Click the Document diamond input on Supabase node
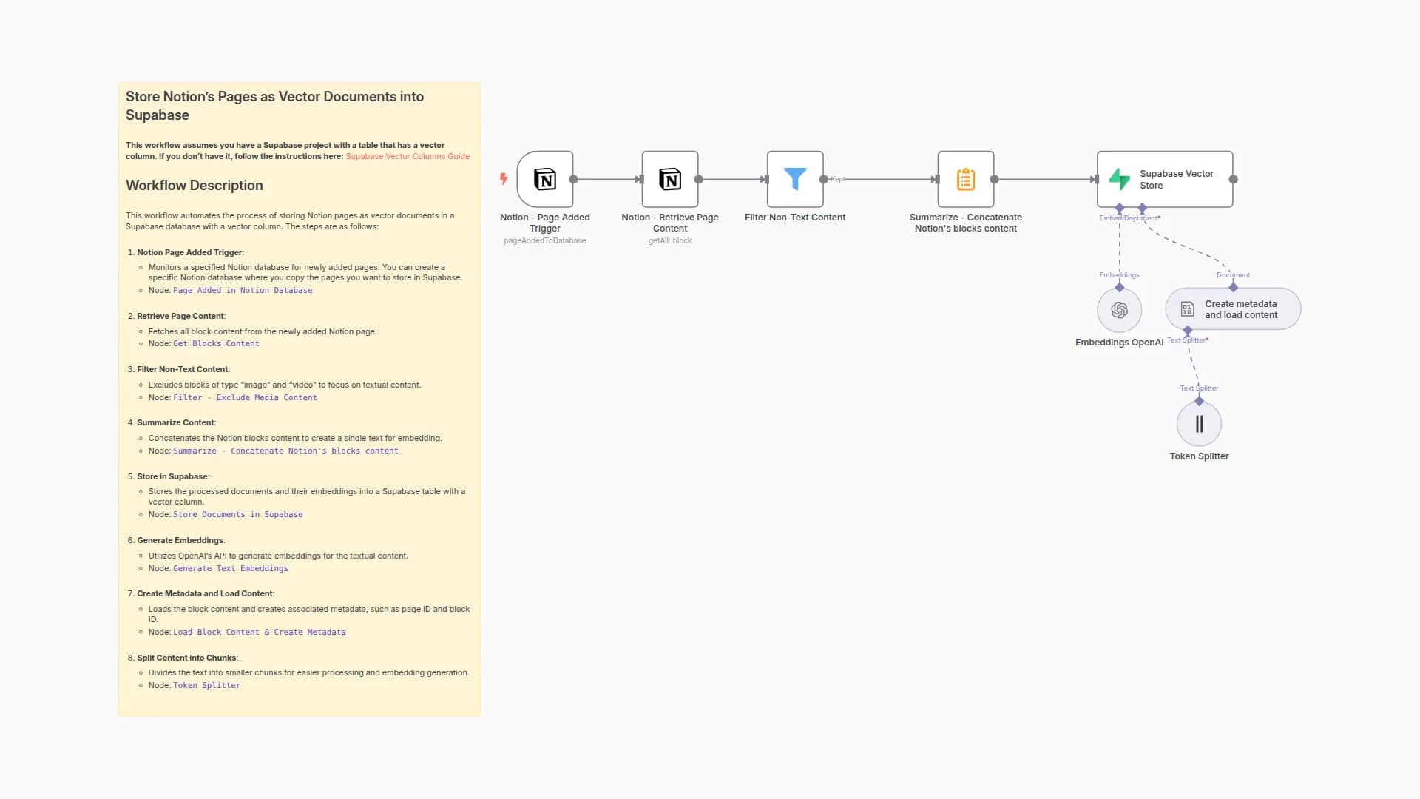 [x=1142, y=208]
